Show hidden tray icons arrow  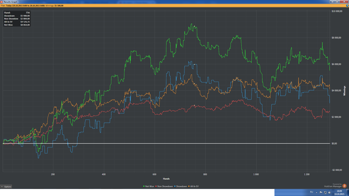317,193
